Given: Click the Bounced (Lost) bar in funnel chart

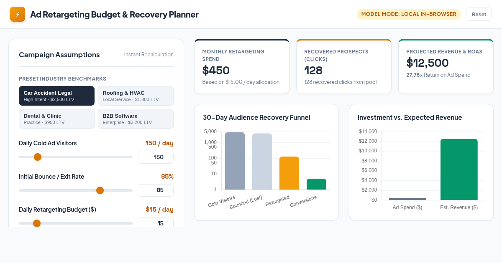Looking at the screenshot, I should tap(262, 162).
